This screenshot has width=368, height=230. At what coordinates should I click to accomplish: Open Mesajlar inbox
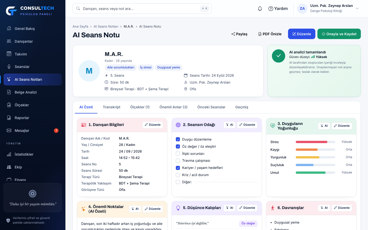32,131
